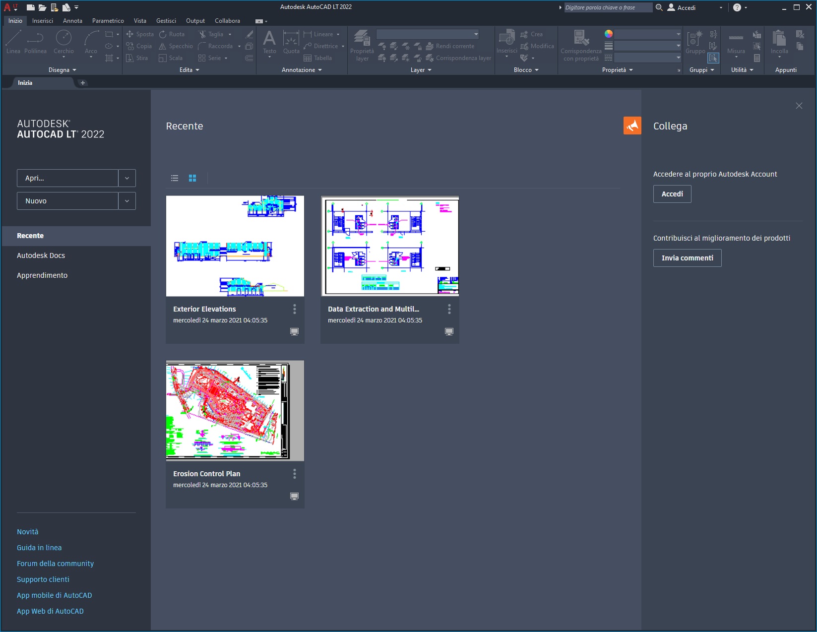Expand the Blocco panel
The height and width of the screenshot is (632, 817).
(526, 70)
